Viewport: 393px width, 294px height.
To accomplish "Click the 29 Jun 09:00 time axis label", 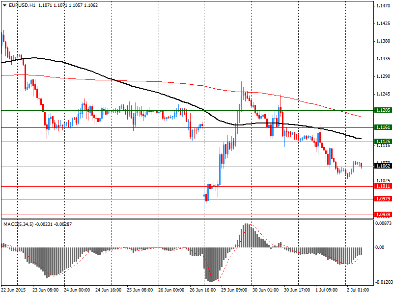I will (x=234, y=290).
